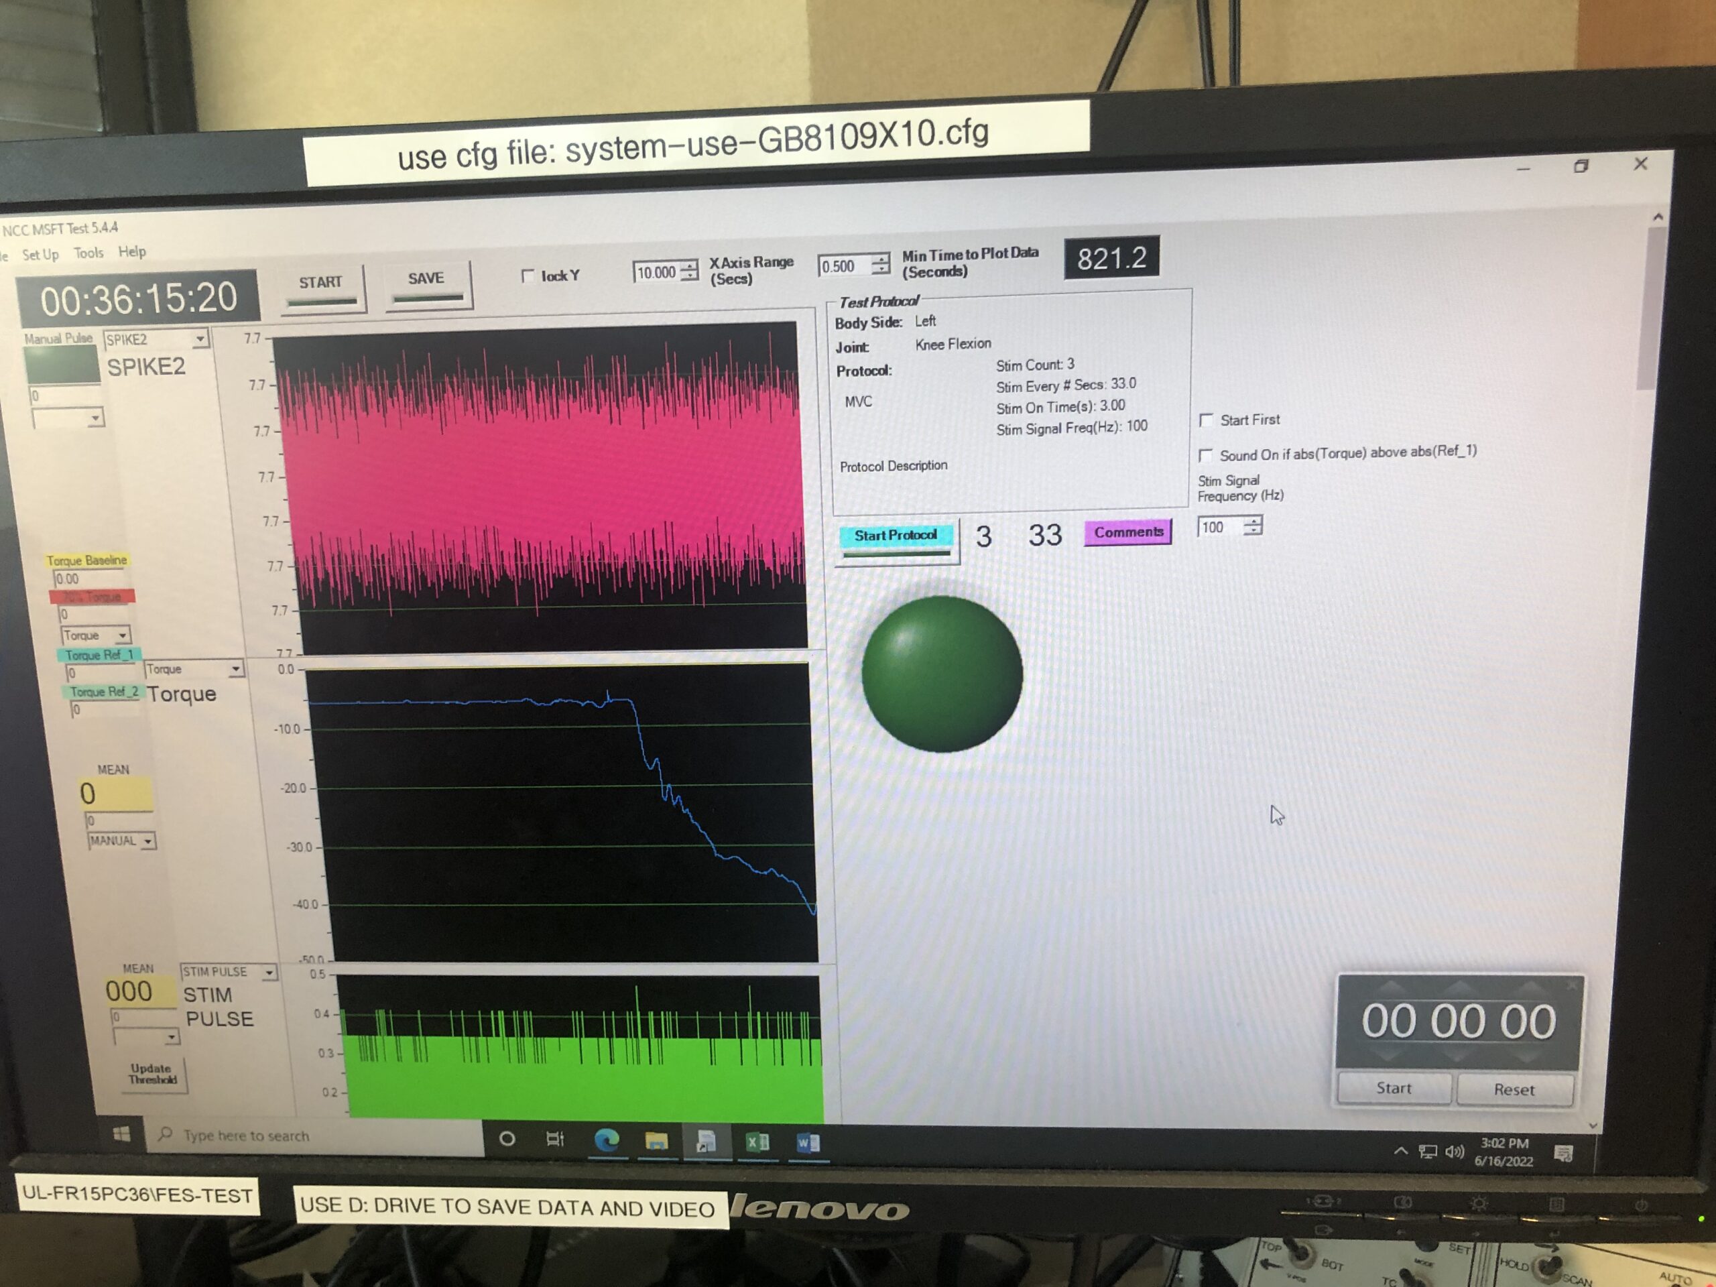Click the yellow MEAN value box showing 0
The width and height of the screenshot is (1716, 1287).
point(117,794)
